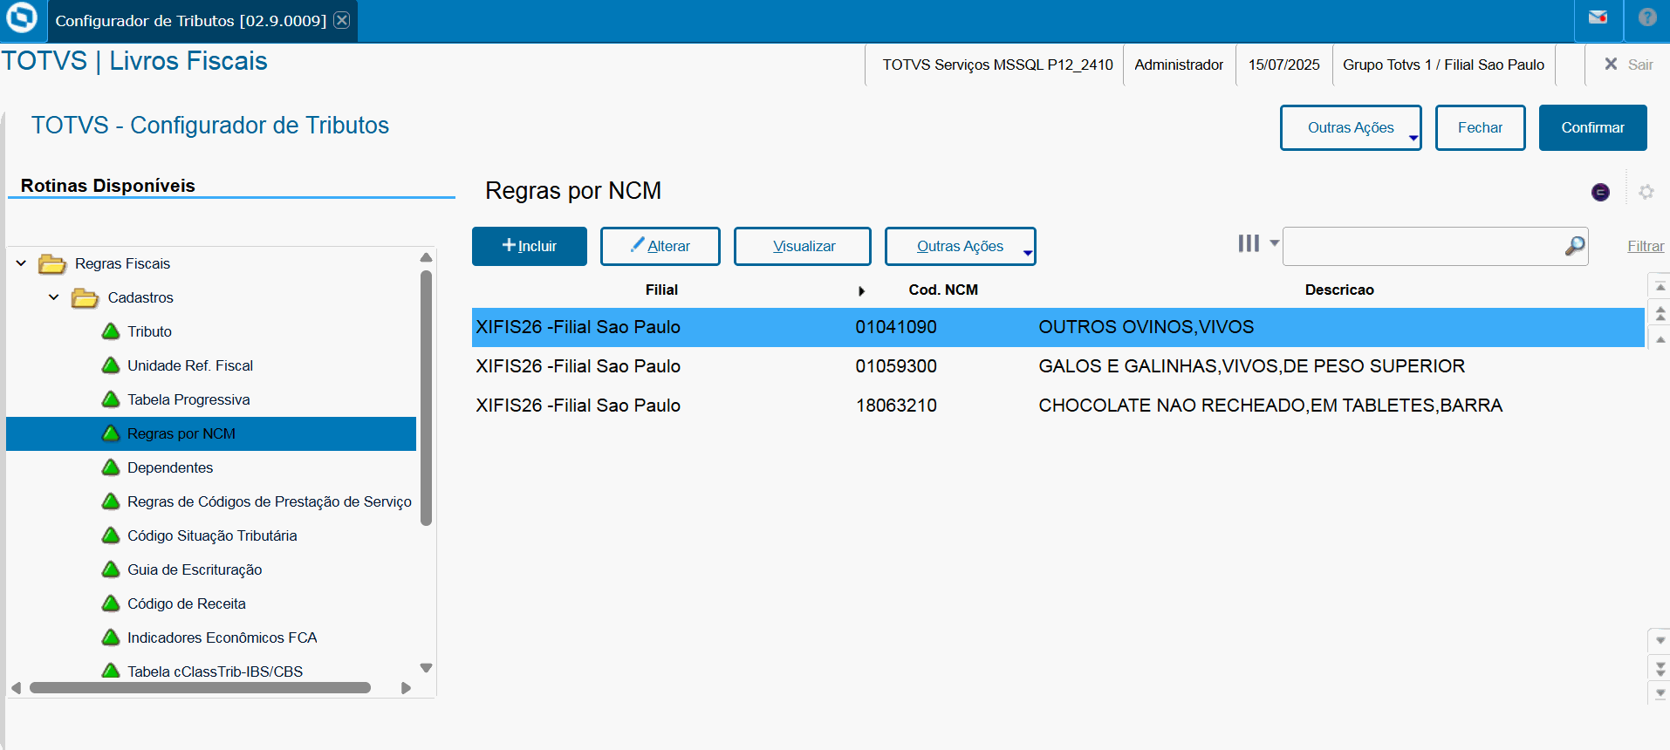Click the grid page-up double arrow
The image size is (1670, 750).
1660,313
